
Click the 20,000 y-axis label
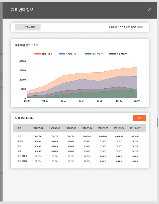point(23,80)
